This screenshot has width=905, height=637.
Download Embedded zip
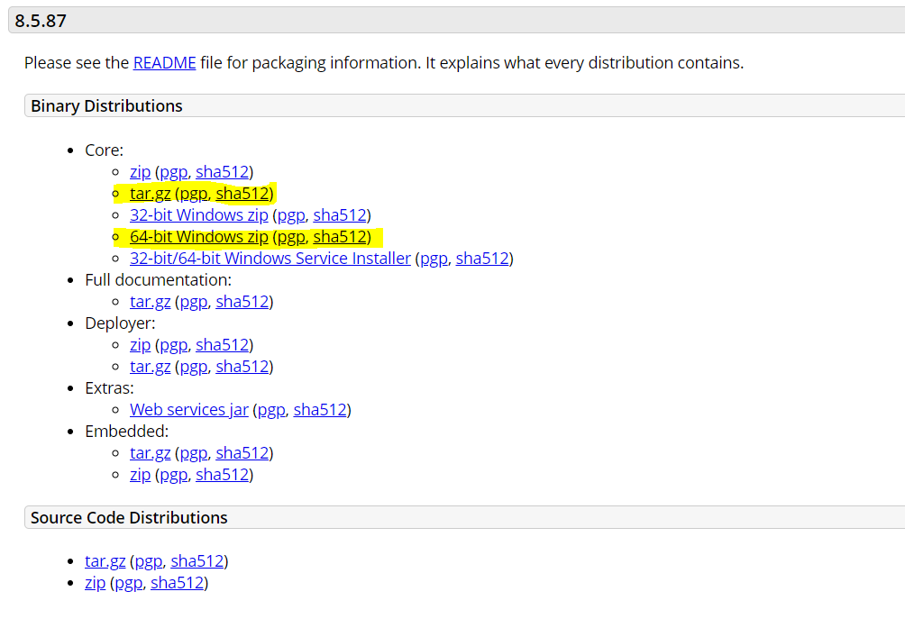tap(141, 475)
